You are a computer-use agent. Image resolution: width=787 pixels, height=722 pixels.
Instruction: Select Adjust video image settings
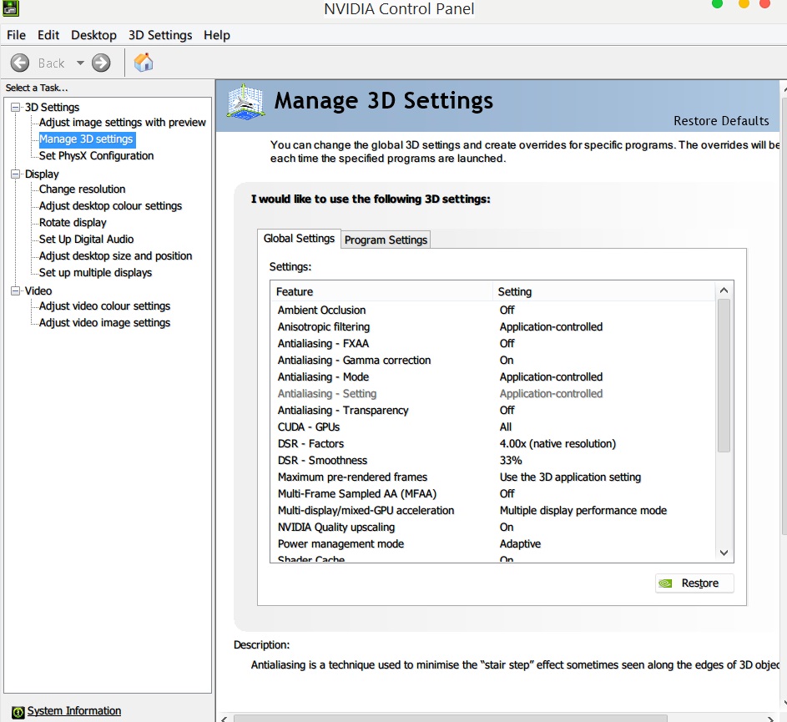[105, 323]
